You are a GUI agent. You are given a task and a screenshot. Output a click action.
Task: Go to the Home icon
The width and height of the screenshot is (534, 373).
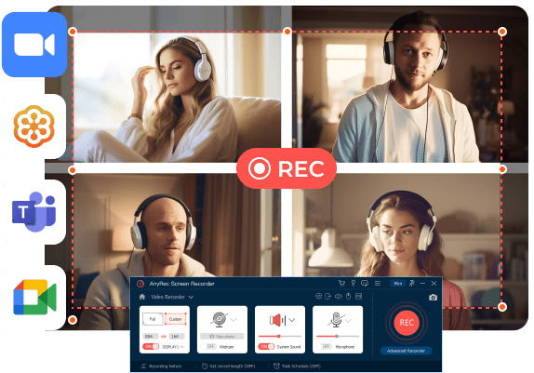[142, 297]
